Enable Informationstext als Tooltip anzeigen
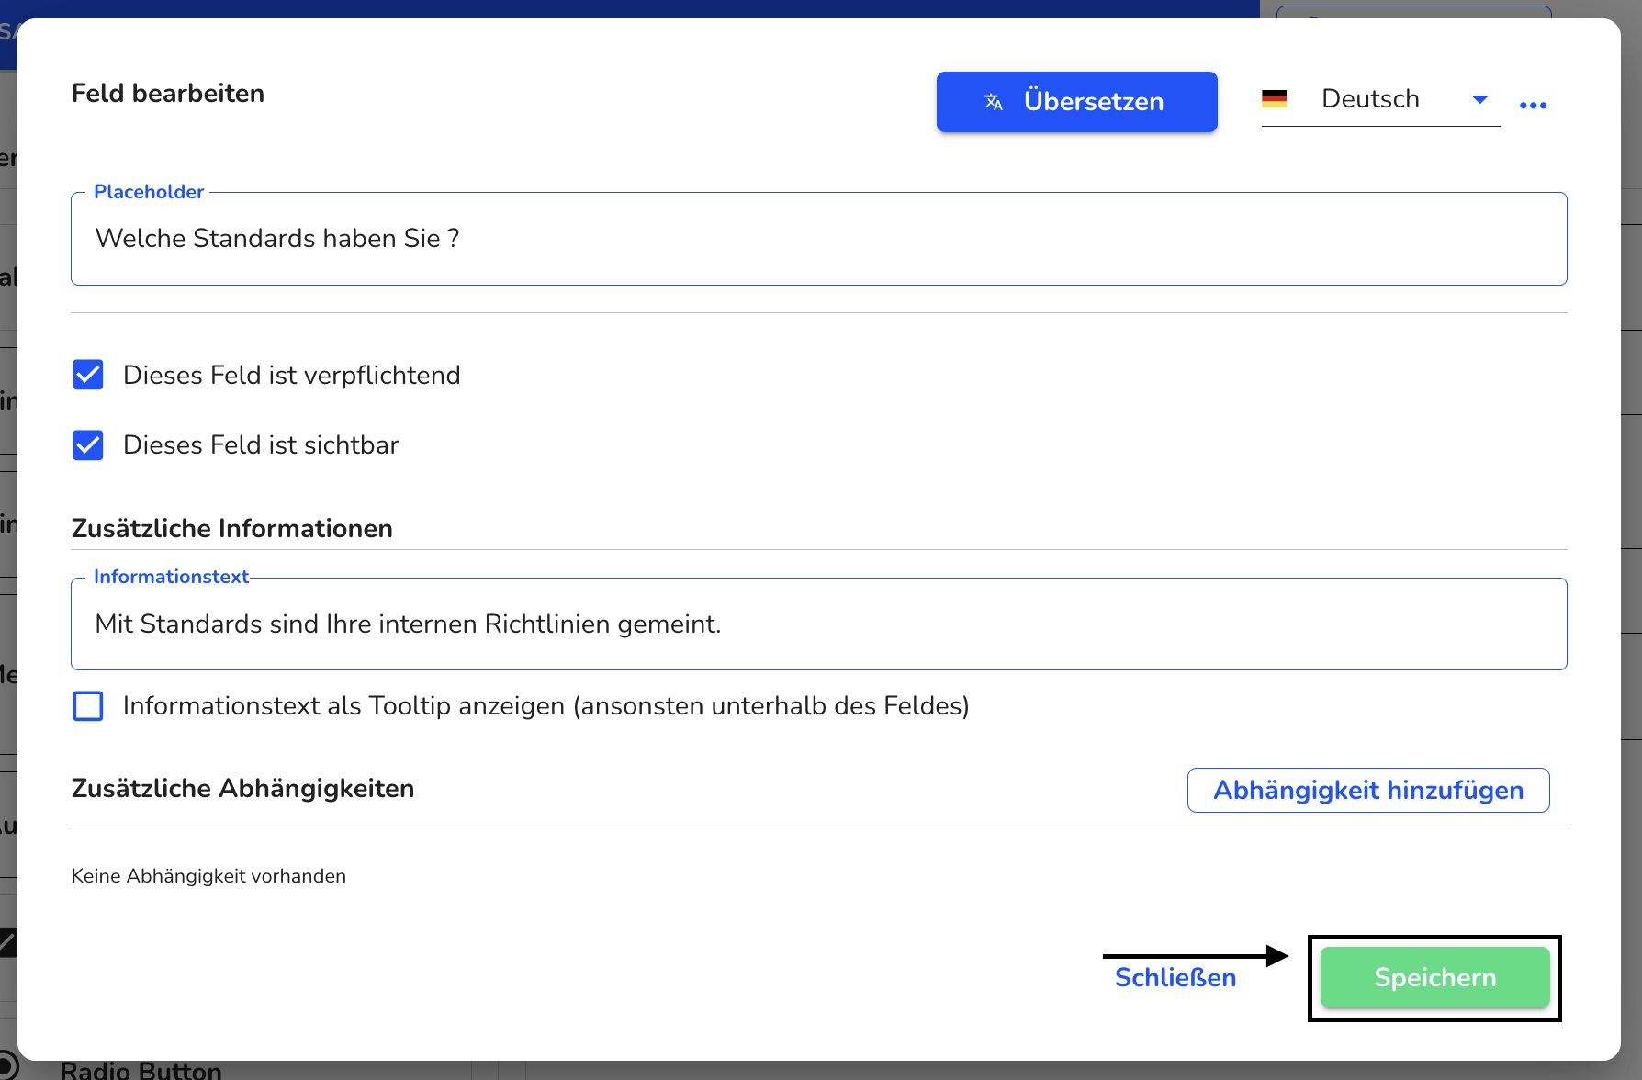Viewport: 1642px width, 1080px height. pos(88,706)
